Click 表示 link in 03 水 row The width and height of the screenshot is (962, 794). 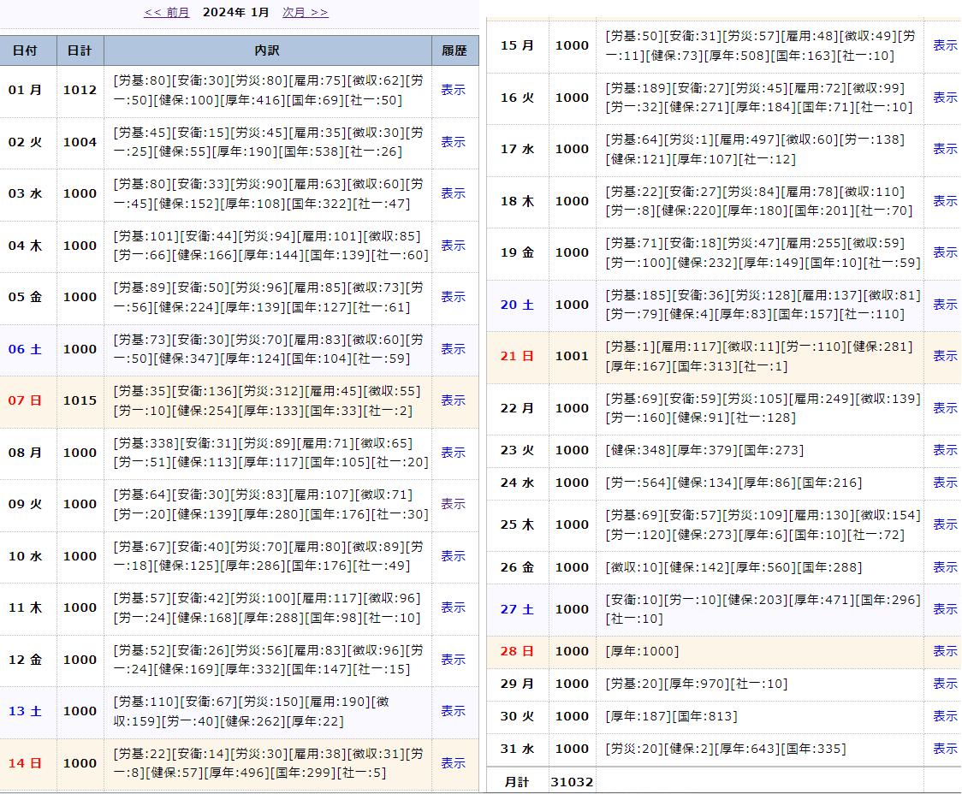tap(453, 193)
